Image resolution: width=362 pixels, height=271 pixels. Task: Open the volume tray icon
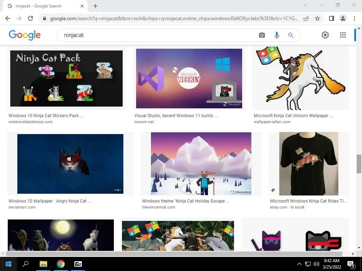pos(316,264)
